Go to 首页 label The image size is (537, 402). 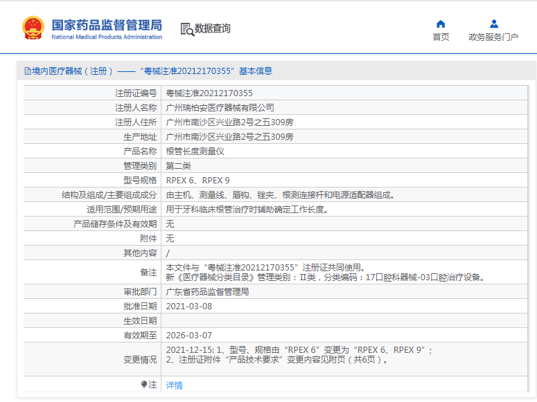click(x=441, y=37)
